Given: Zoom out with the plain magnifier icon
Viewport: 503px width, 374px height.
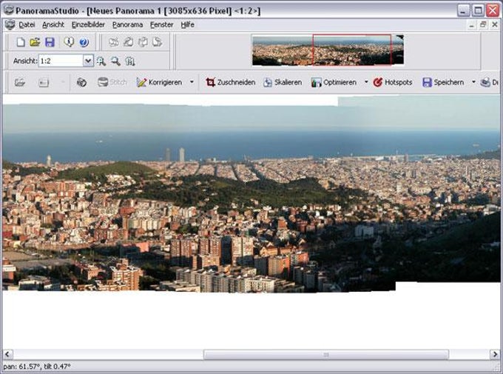Looking at the screenshot, I should pyautogui.click(x=115, y=61).
